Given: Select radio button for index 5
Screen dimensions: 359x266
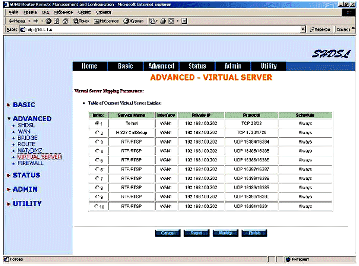Looking at the screenshot, I should 97,160.
